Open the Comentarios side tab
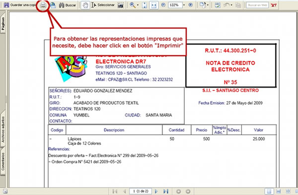This screenshot has height=195, width=298. pos(3,161)
